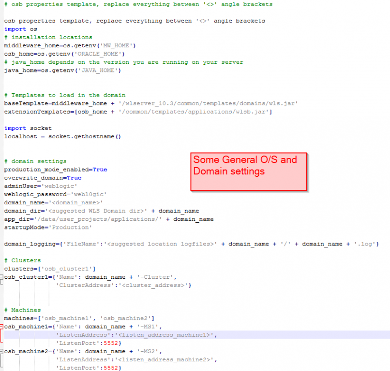
Task: Click the osb_machine1 'Name' '-MS1' line
Action: 83,327
